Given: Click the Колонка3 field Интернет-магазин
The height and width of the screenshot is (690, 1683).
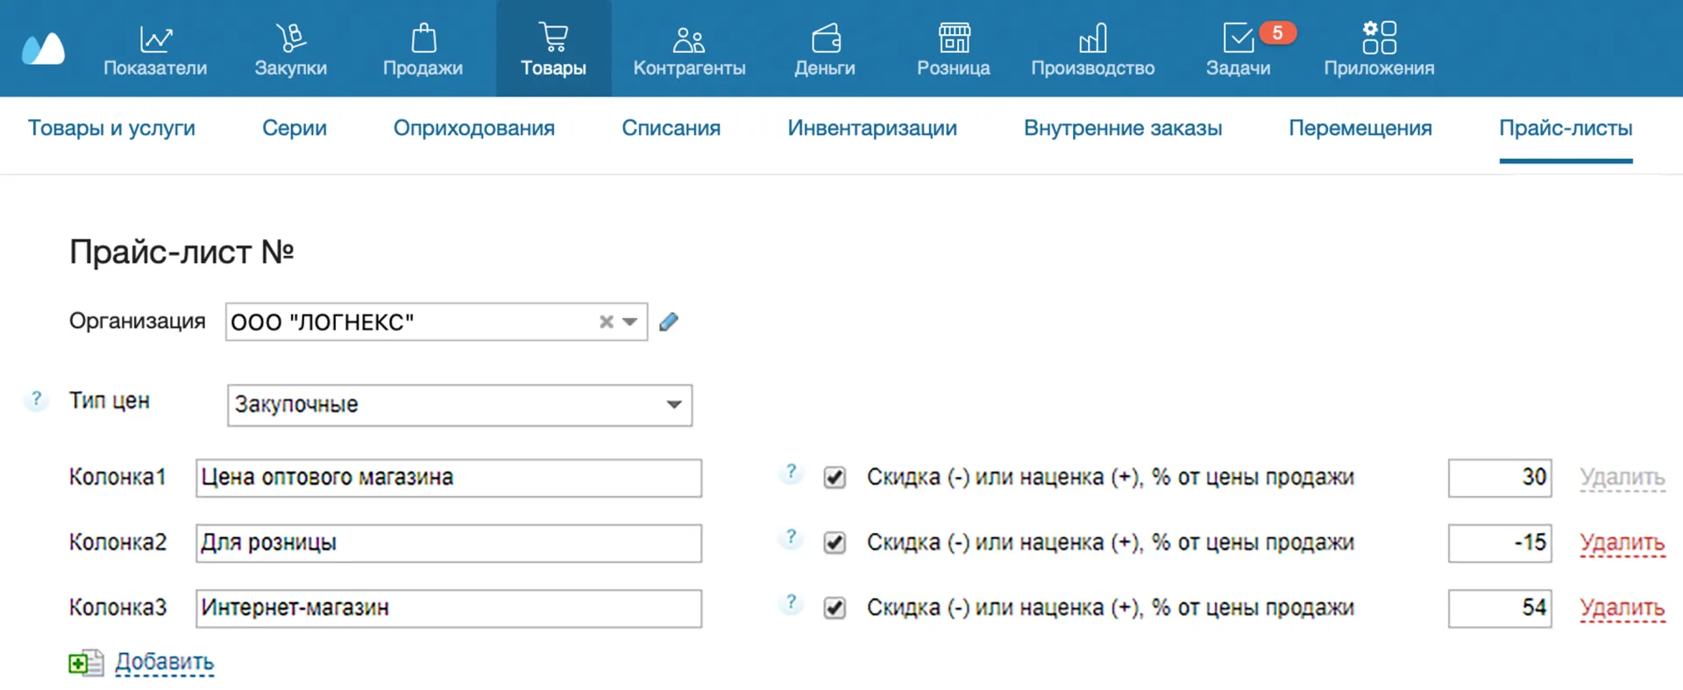Looking at the screenshot, I should pyautogui.click(x=449, y=608).
